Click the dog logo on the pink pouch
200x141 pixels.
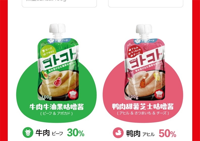pyautogui.click(x=137, y=41)
